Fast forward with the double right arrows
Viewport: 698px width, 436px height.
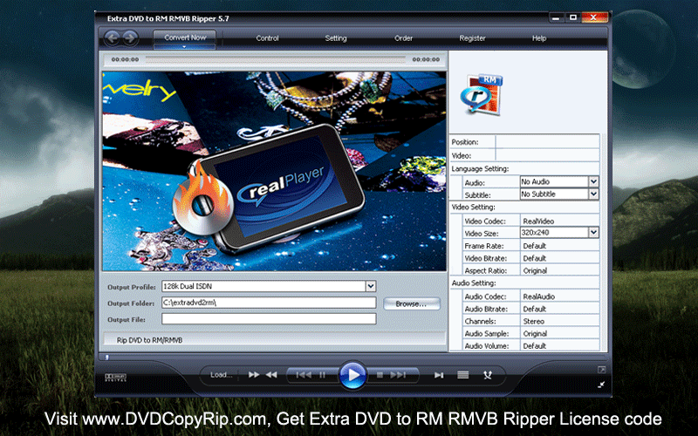click(254, 375)
